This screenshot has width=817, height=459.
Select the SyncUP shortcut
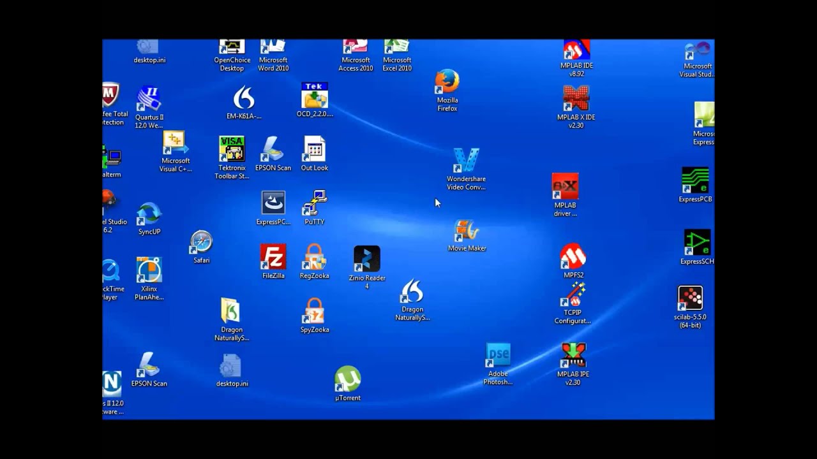tap(149, 219)
